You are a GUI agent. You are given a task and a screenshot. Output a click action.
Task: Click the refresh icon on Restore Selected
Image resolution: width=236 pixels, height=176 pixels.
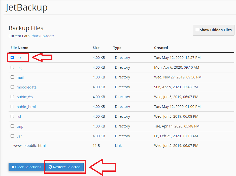[x=50, y=167]
